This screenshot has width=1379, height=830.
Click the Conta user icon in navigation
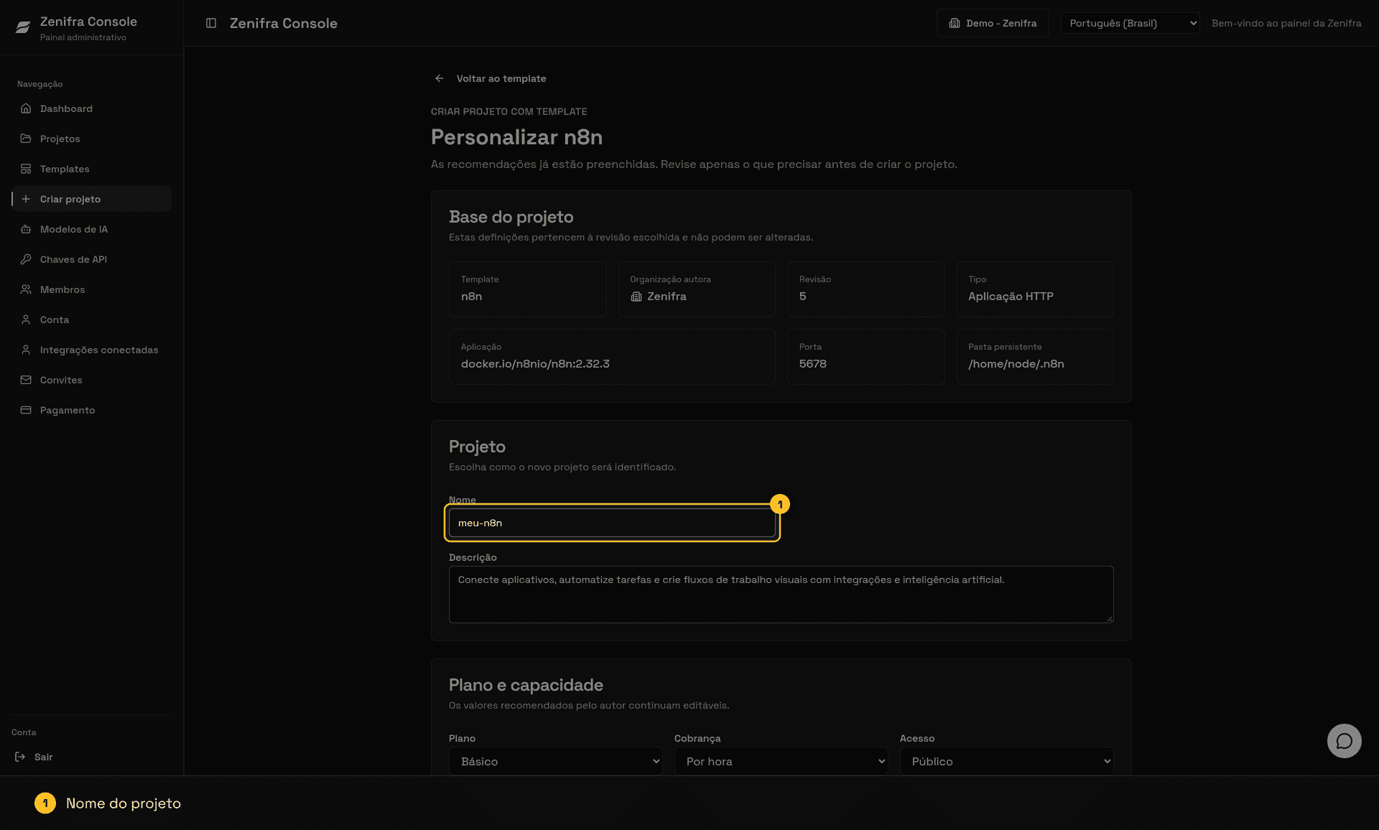[26, 320]
